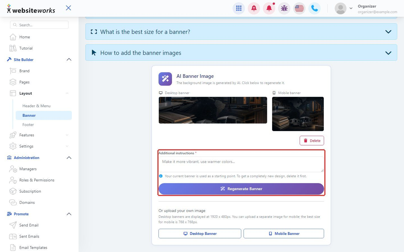Click the Desktop Banner upload button
The width and height of the screenshot is (404, 252).
click(200, 234)
